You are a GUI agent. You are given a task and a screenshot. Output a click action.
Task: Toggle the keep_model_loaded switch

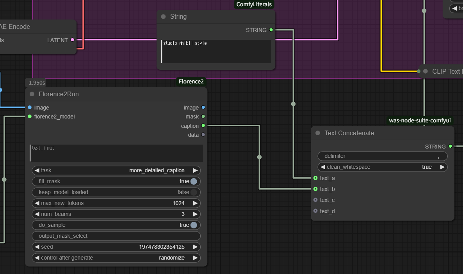pos(194,192)
